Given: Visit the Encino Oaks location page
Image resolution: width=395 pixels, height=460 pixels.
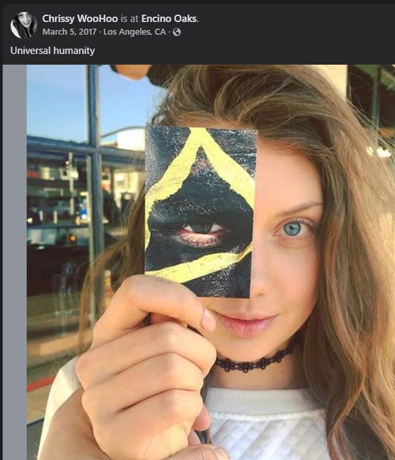Looking at the screenshot, I should tap(169, 19).
